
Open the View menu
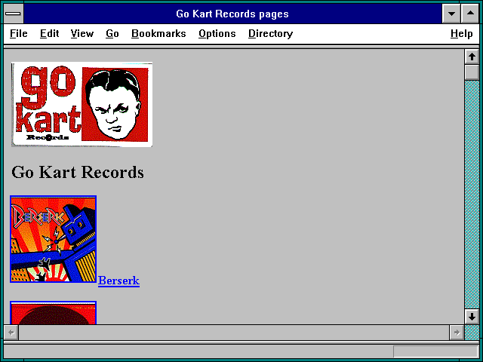coord(82,33)
